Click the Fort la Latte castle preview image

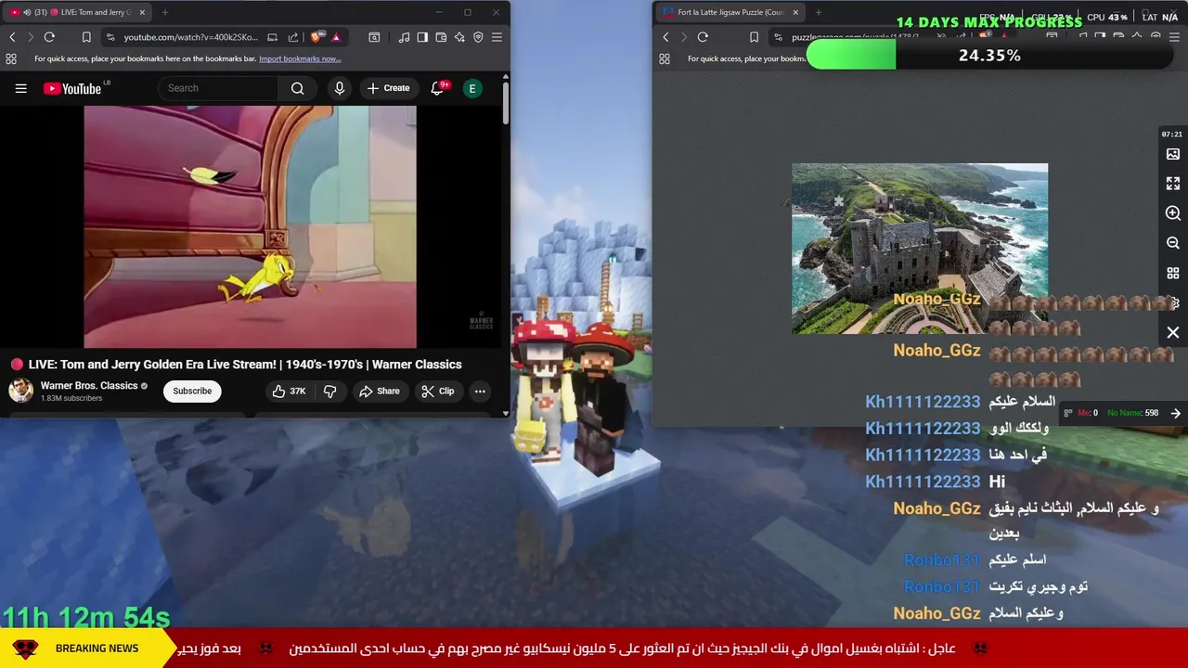tap(920, 249)
